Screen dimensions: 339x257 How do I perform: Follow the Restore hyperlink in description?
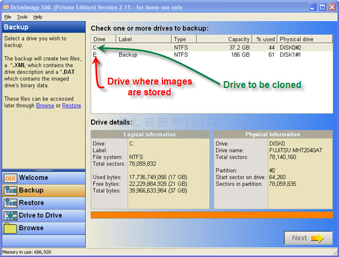pos(72,106)
